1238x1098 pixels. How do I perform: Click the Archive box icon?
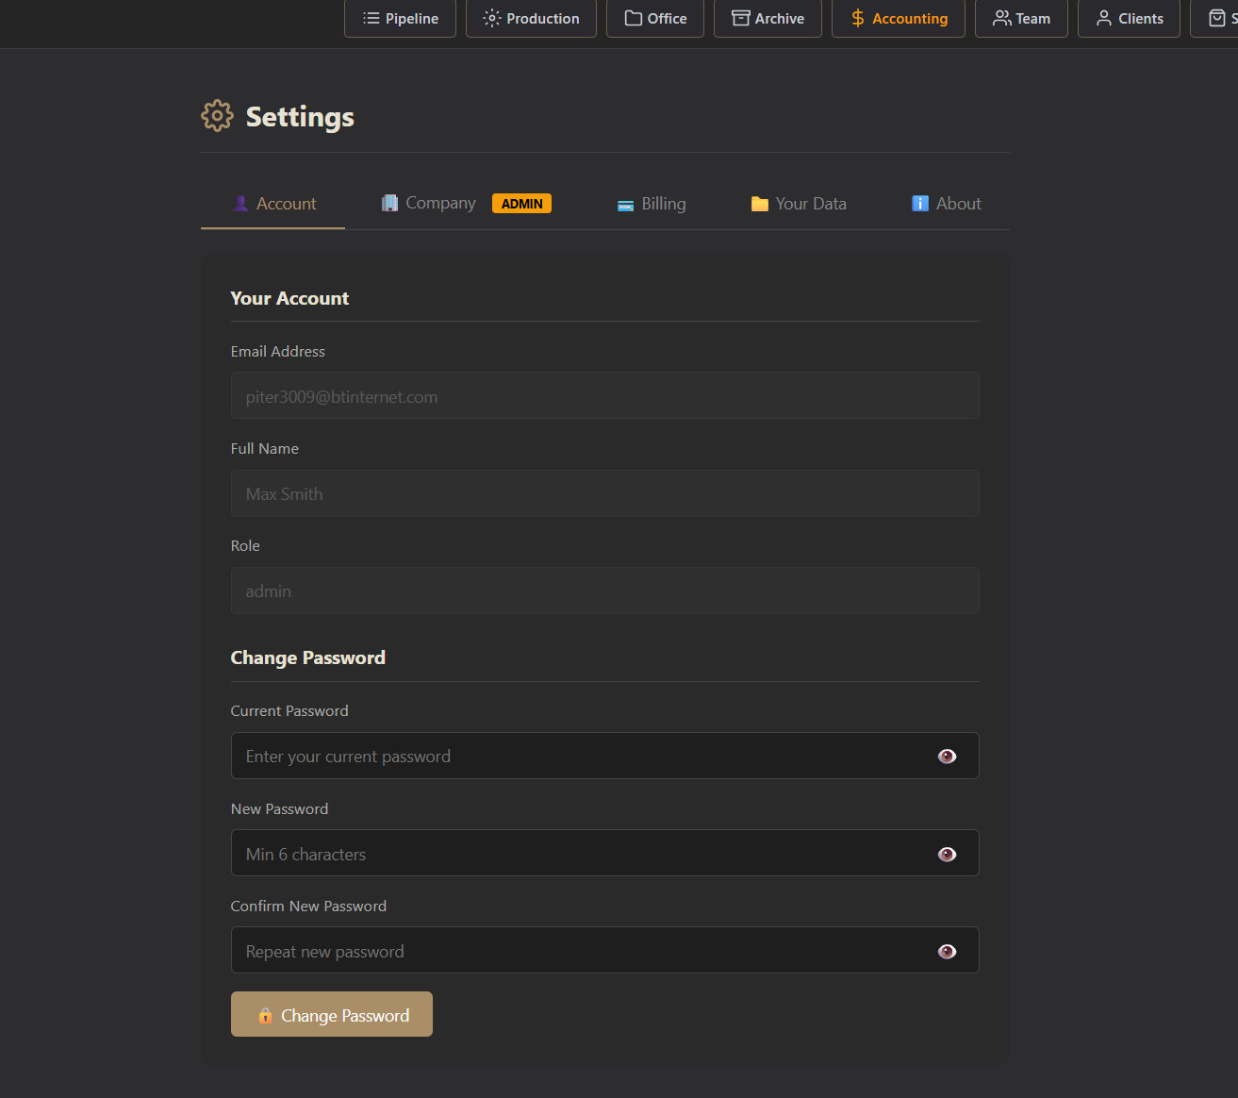coord(741,19)
